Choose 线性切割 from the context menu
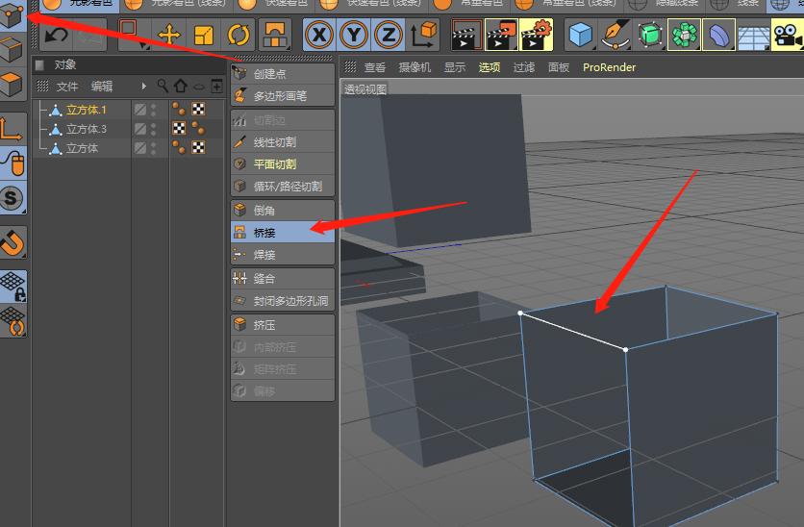Screen dimensions: 804x527 283,142
